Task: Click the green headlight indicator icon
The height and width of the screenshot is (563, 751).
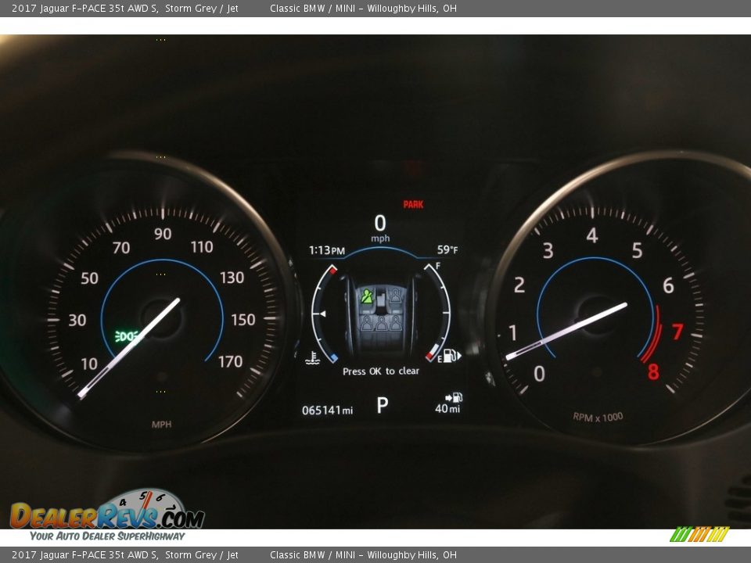Action: [127, 336]
